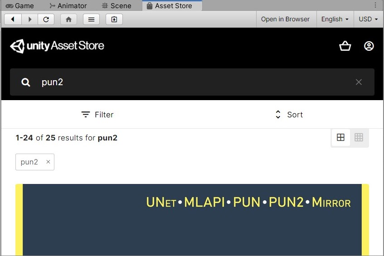Screen dimensions: 384x256
Task: Open the shopping cart basket
Action: click(345, 46)
